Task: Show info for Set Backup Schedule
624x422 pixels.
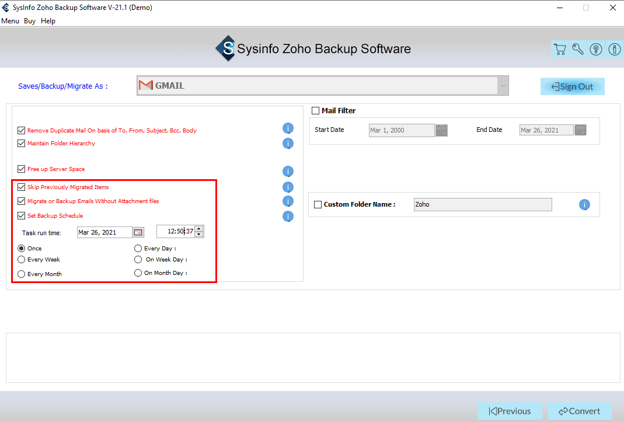Action: coord(288,216)
